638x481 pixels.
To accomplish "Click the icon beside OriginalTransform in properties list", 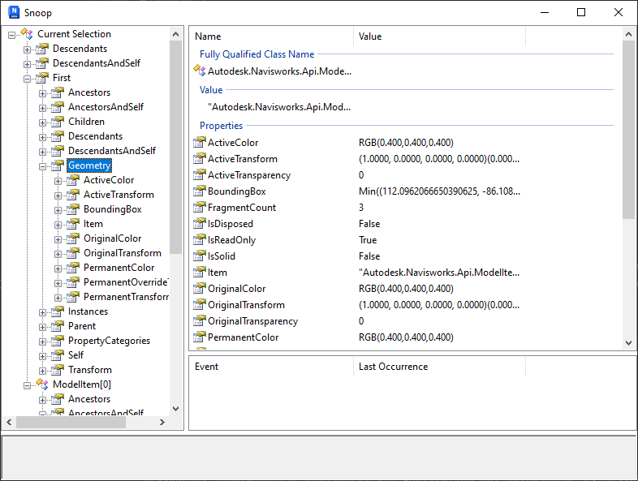I will (x=200, y=304).
